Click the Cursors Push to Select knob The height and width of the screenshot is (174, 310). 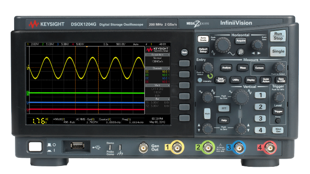coord(279,68)
